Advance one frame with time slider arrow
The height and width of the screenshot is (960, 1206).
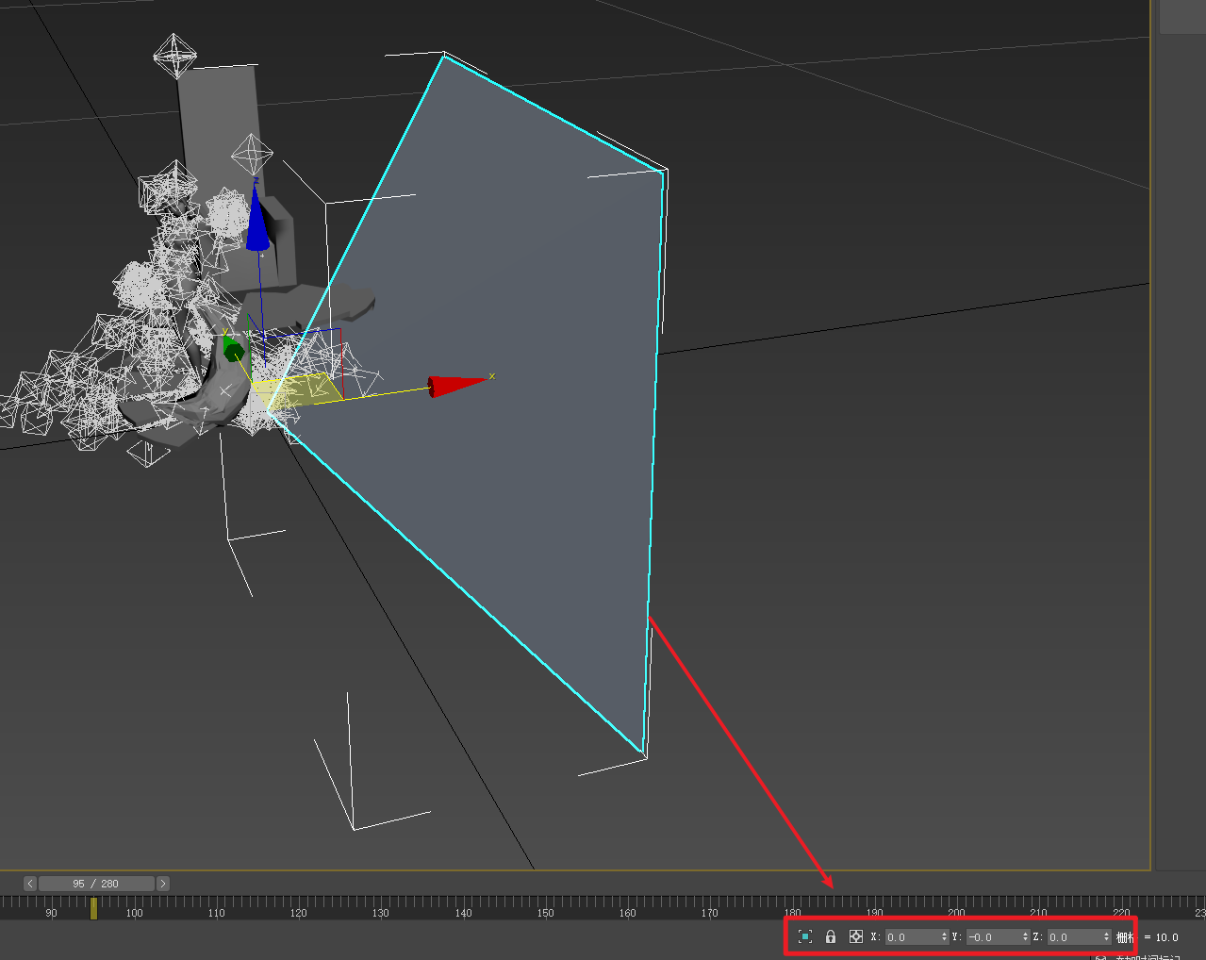[x=163, y=884]
